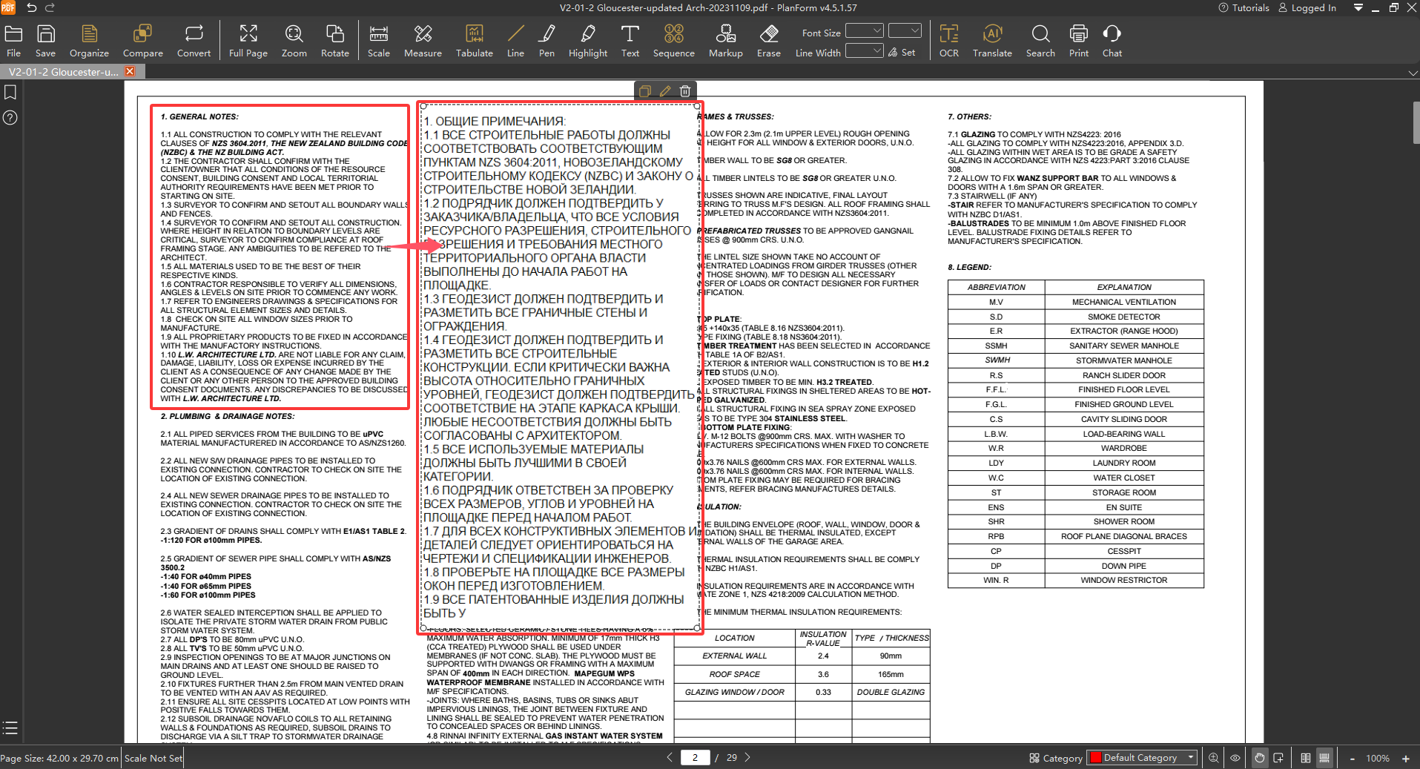Click the Set button
The width and height of the screenshot is (1420, 769).
coord(902,53)
